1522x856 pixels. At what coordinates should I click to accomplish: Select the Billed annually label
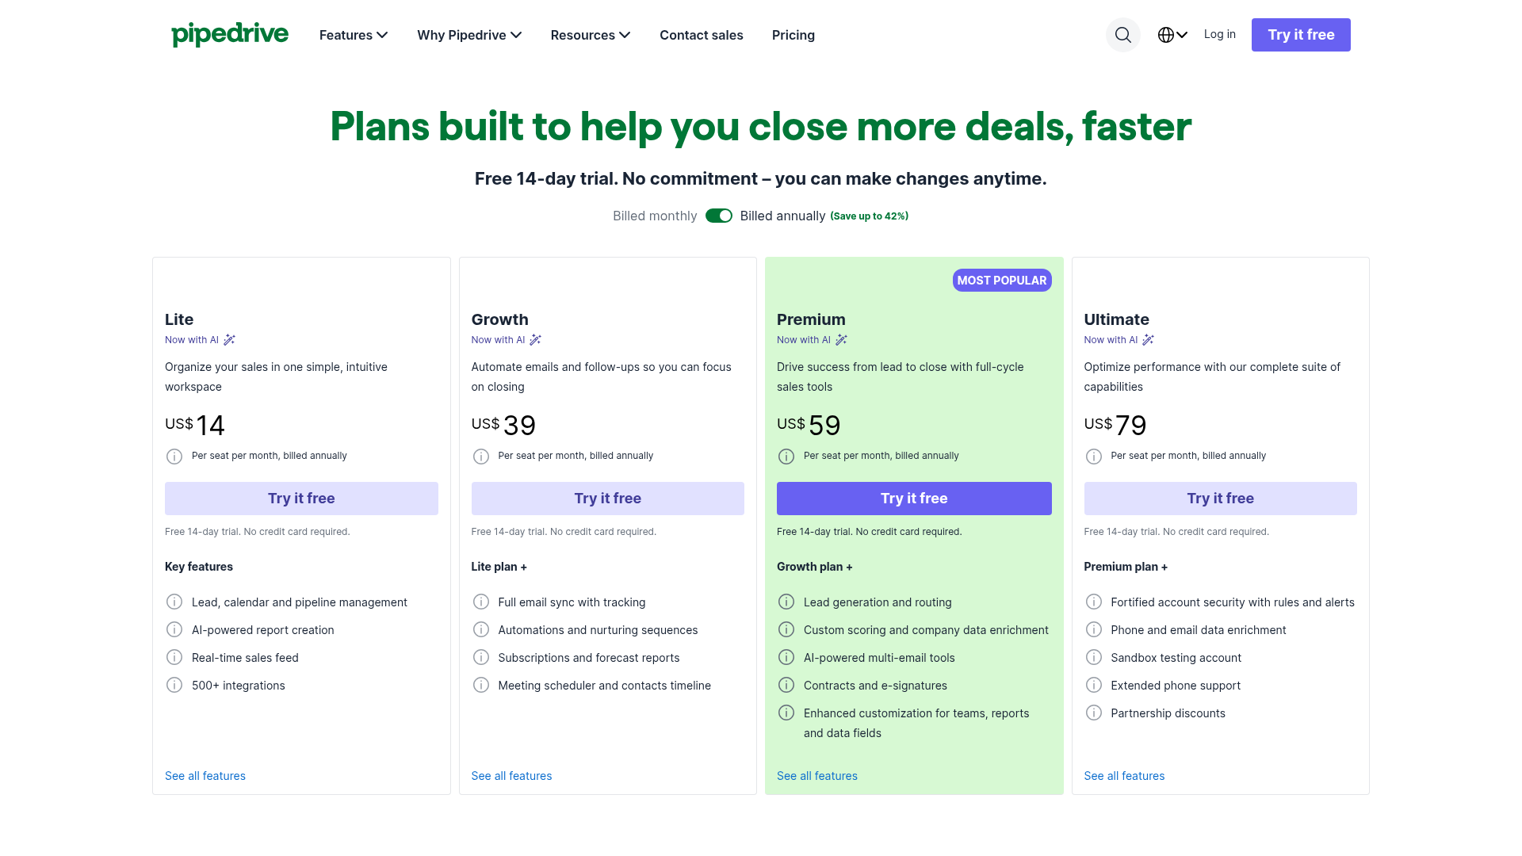782,216
